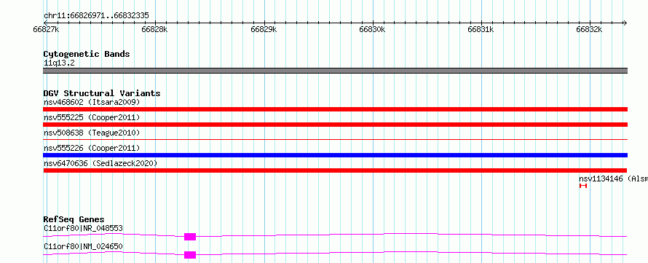The width and height of the screenshot is (648, 263).
Task: Click the 66832k ruler tick label
Action: 589,30
